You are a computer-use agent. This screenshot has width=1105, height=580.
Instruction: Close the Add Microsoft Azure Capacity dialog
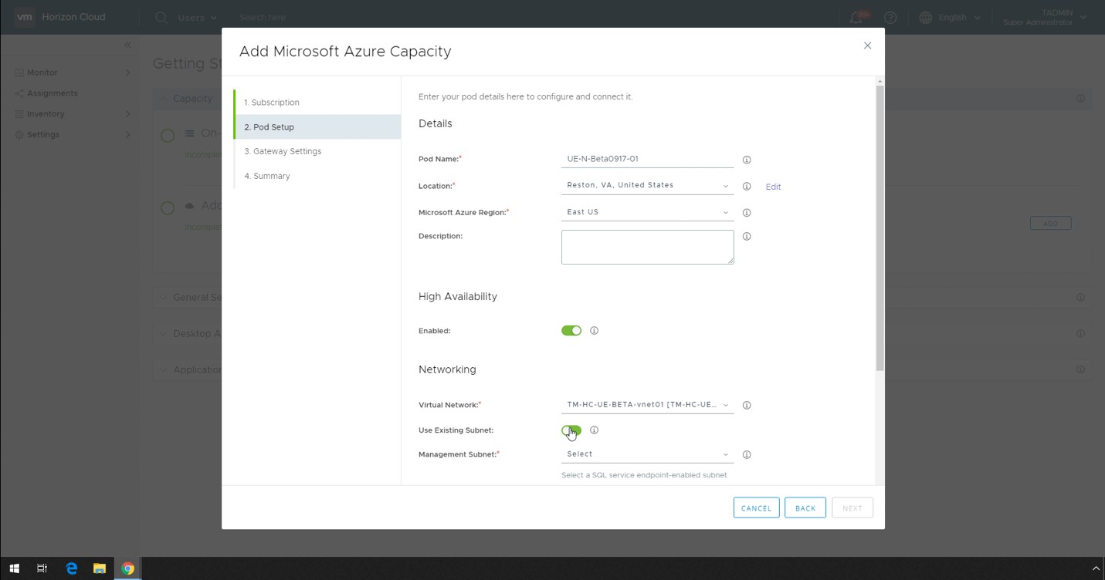point(867,46)
